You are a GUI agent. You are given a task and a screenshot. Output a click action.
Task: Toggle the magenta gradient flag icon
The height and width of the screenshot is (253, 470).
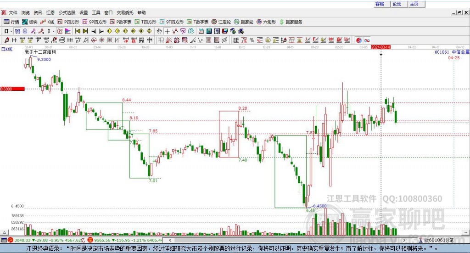click(68, 31)
